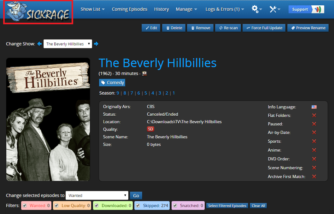Open the History menu item

pyautogui.click(x=161, y=9)
